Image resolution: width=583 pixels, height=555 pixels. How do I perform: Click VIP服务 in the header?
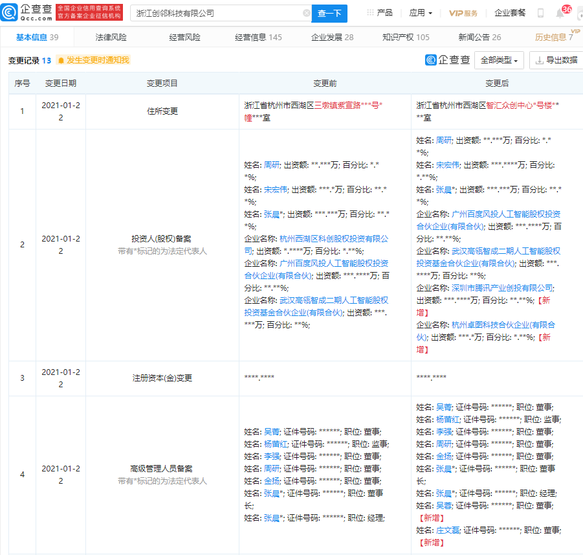click(x=463, y=13)
